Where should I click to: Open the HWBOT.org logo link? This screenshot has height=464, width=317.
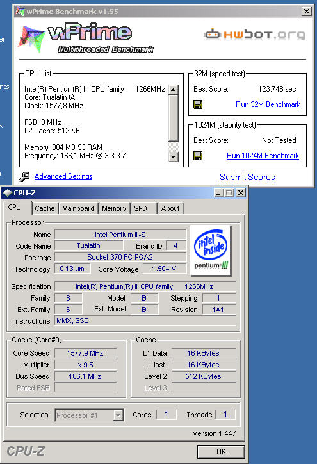click(254, 35)
